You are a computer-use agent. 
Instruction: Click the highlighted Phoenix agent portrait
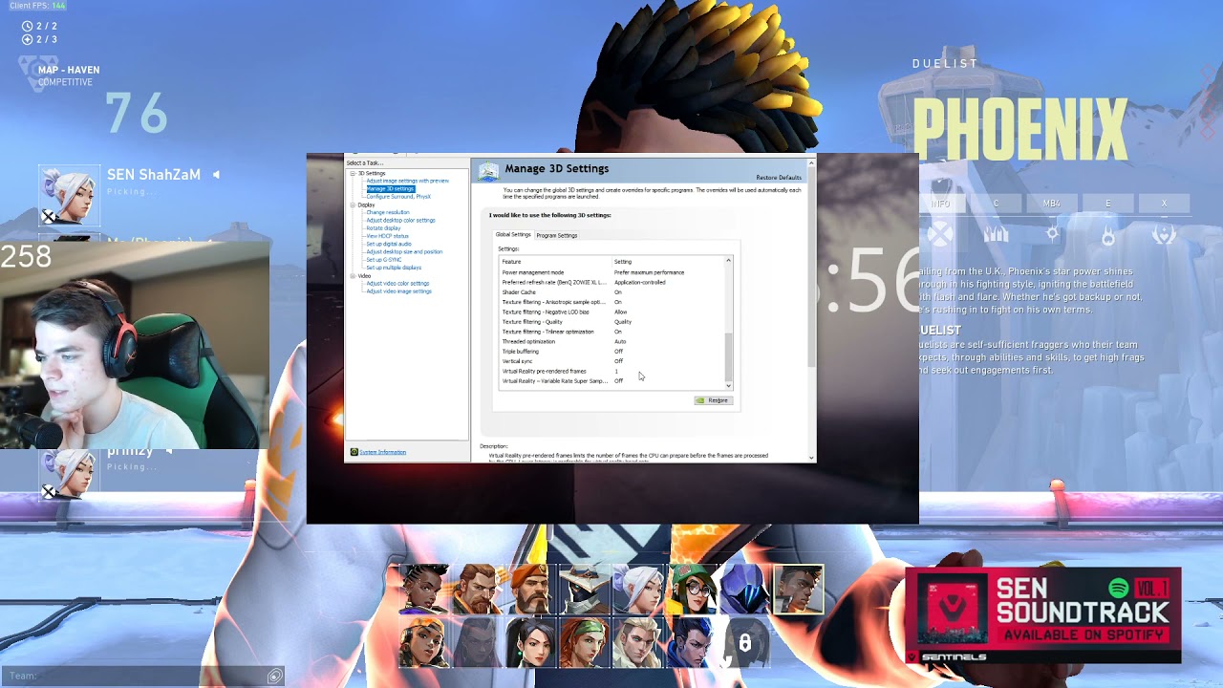click(798, 589)
